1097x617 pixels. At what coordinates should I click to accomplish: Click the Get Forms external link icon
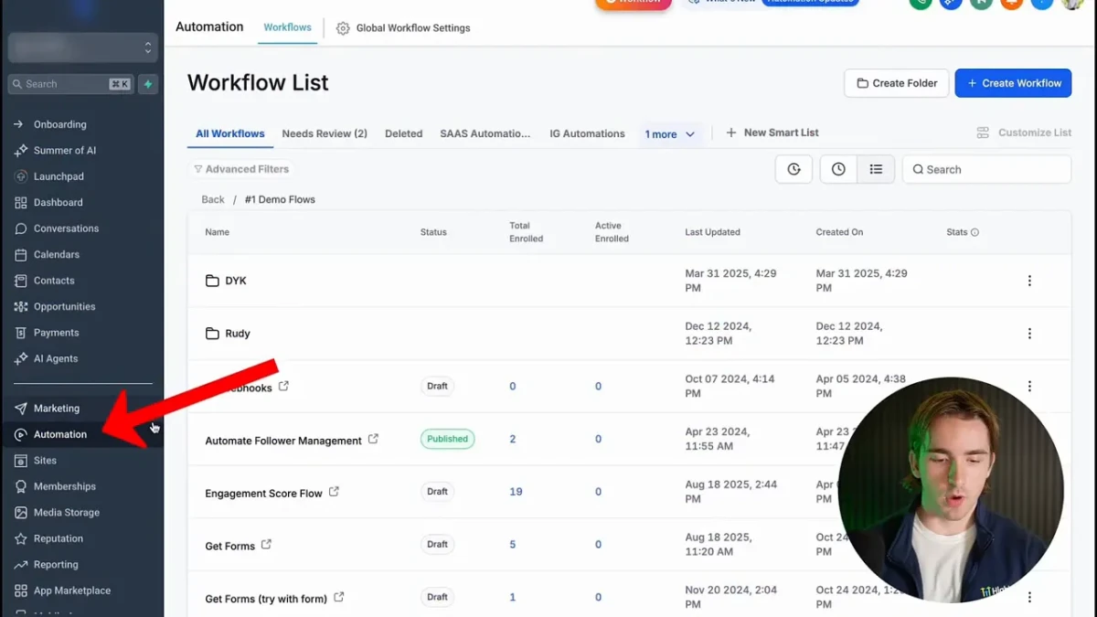pos(266,545)
